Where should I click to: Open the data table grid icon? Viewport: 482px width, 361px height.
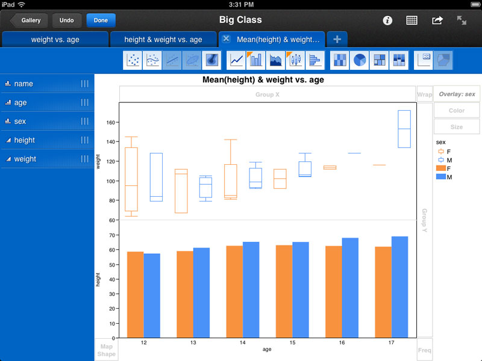pyautogui.click(x=412, y=20)
